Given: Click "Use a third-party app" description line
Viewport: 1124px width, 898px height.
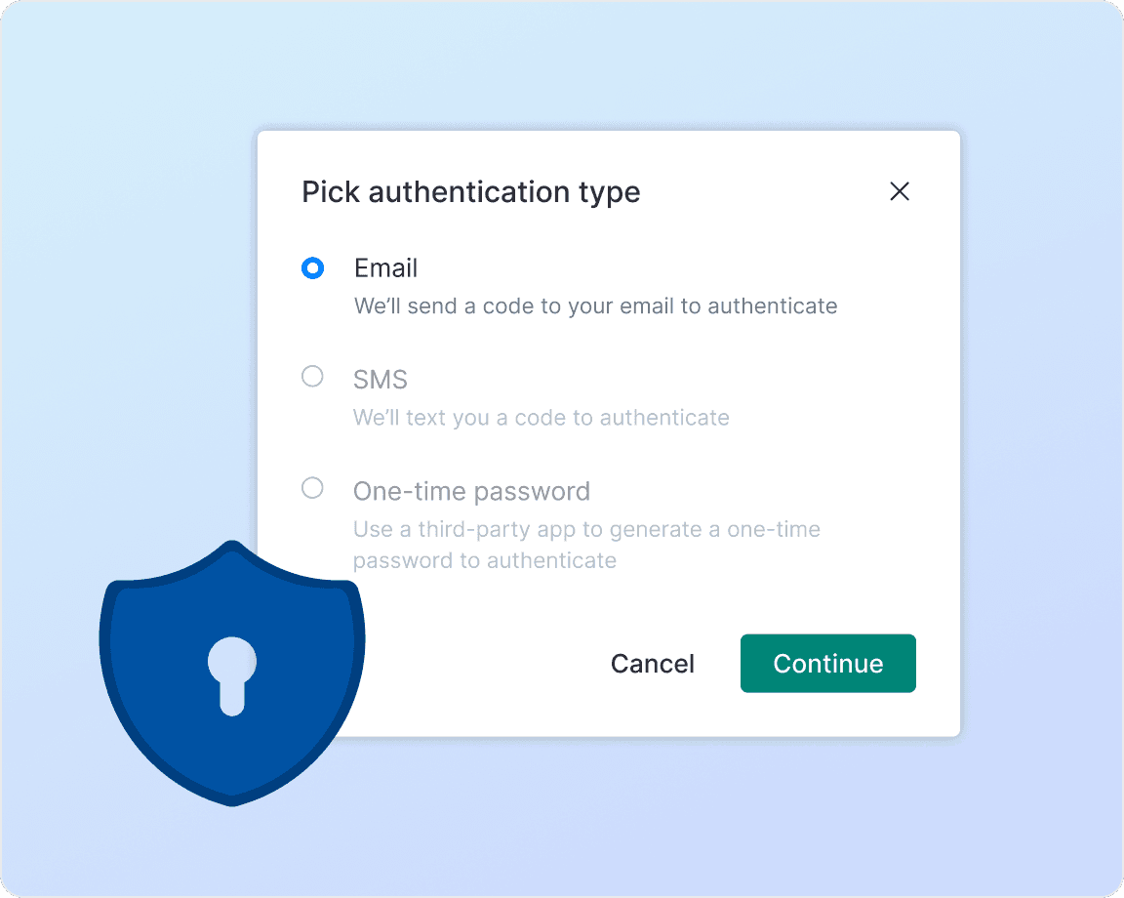Looking at the screenshot, I should [585, 530].
